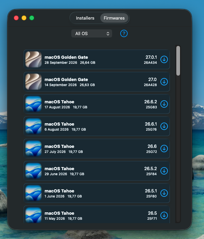The width and height of the screenshot is (204, 239).
Task: Click Golden Gate 27.0 wallpaper thumbnail
Action: [33, 82]
